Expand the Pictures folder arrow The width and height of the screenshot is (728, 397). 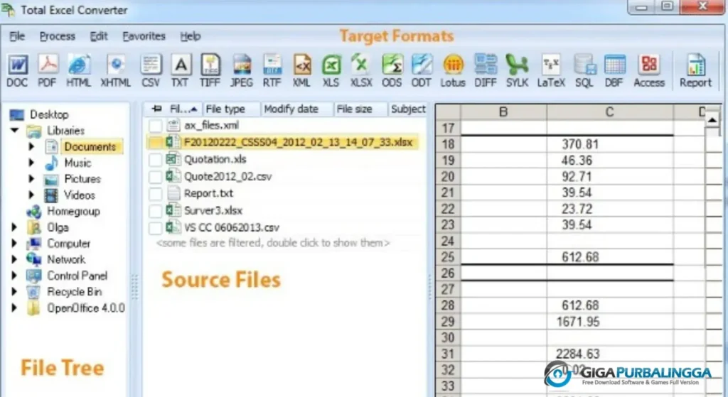[31, 178]
